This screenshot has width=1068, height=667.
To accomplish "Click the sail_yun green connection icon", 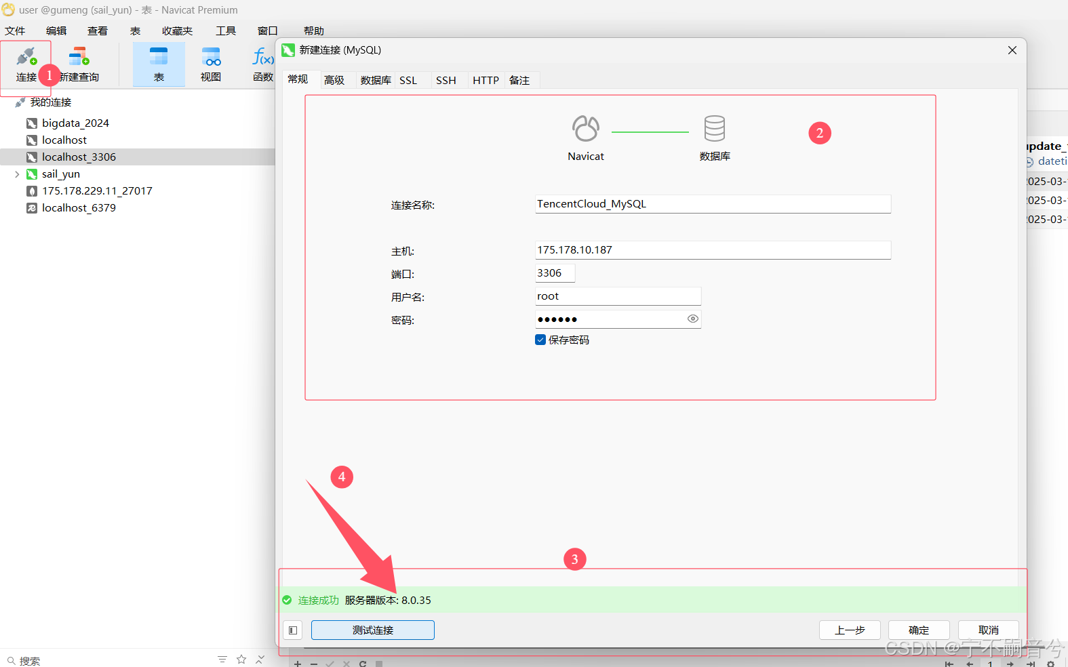I will [x=32, y=174].
